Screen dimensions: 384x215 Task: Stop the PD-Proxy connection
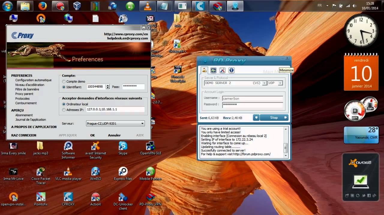coord(274,118)
